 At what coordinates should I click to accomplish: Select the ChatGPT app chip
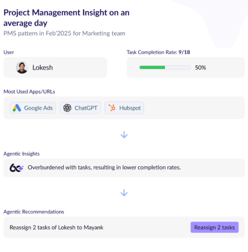pos(80,108)
